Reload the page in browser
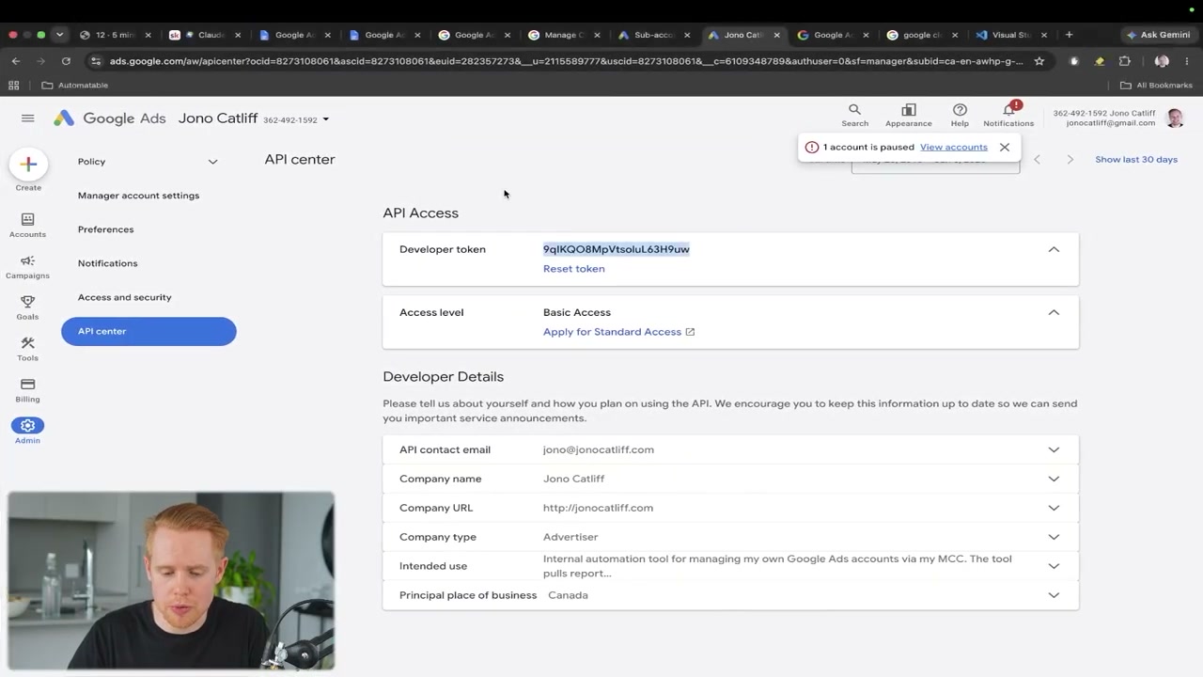This screenshot has height=677, width=1203. (x=66, y=61)
